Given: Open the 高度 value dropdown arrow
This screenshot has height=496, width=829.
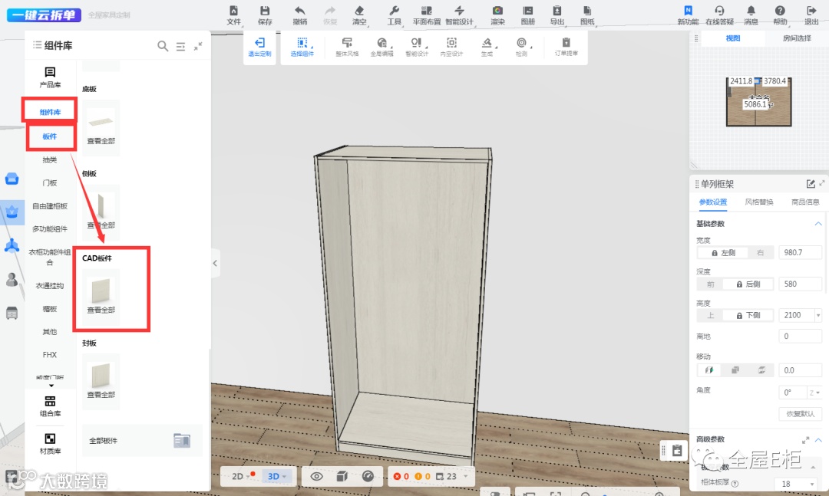Looking at the screenshot, I should (x=817, y=315).
